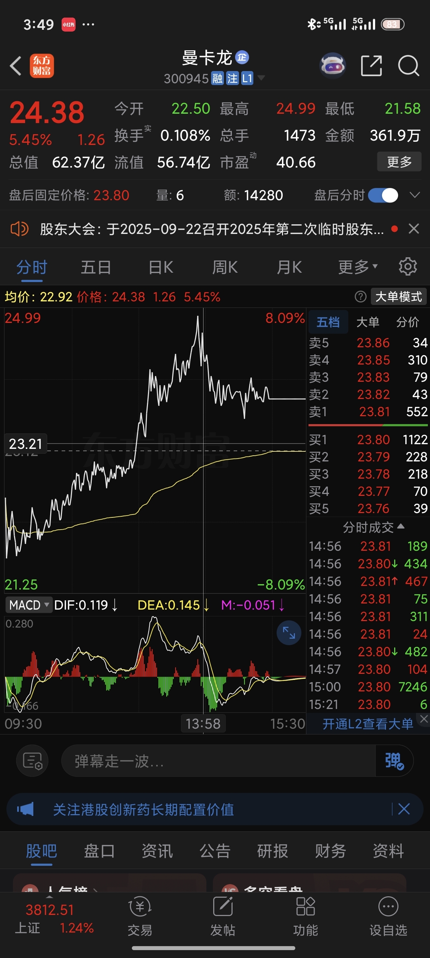Open the 财务 finance tab

330,851
